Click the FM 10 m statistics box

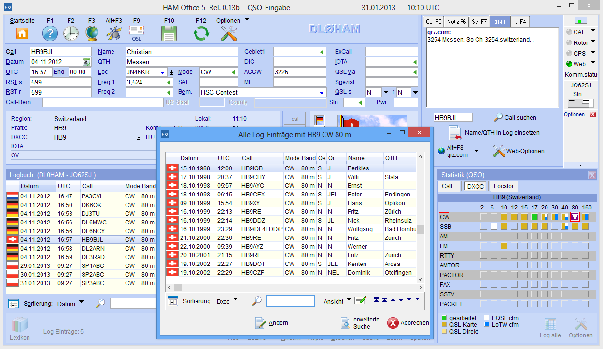(504, 246)
